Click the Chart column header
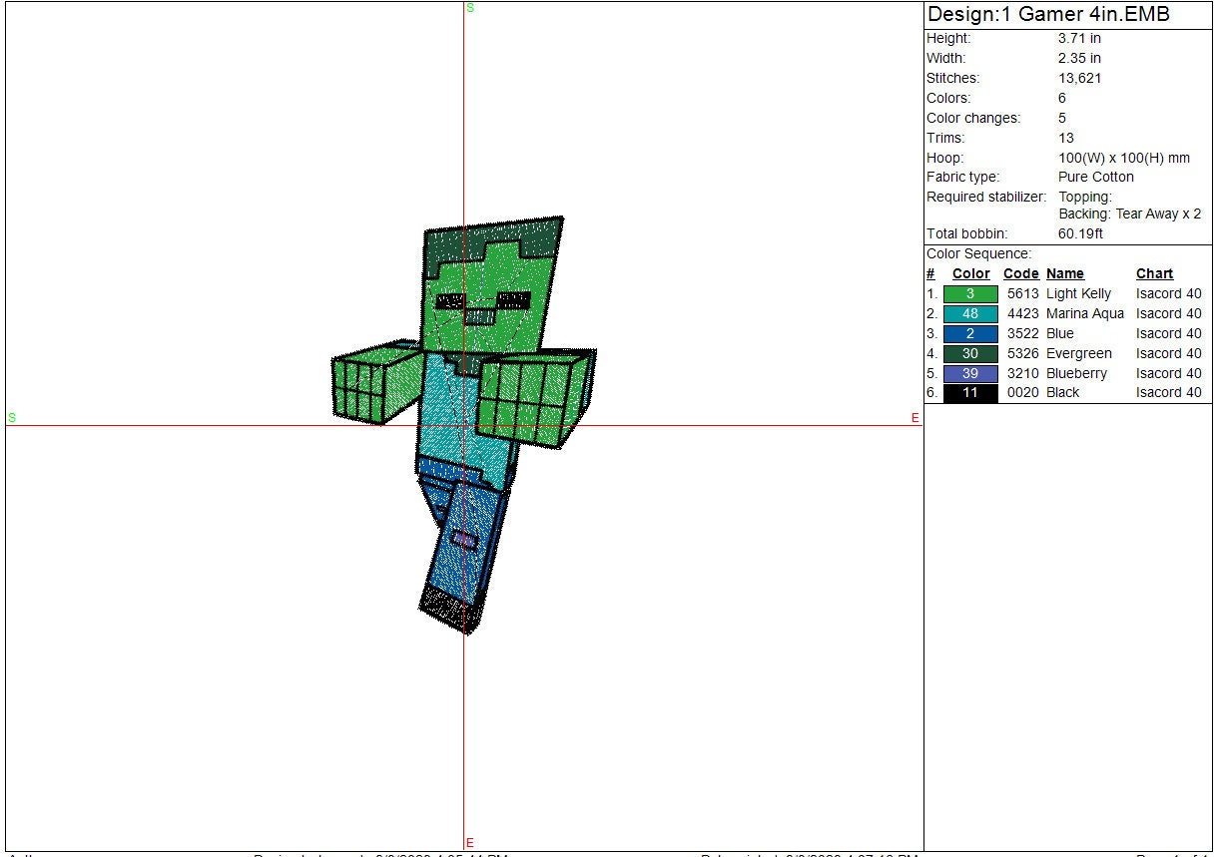 tap(1154, 274)
